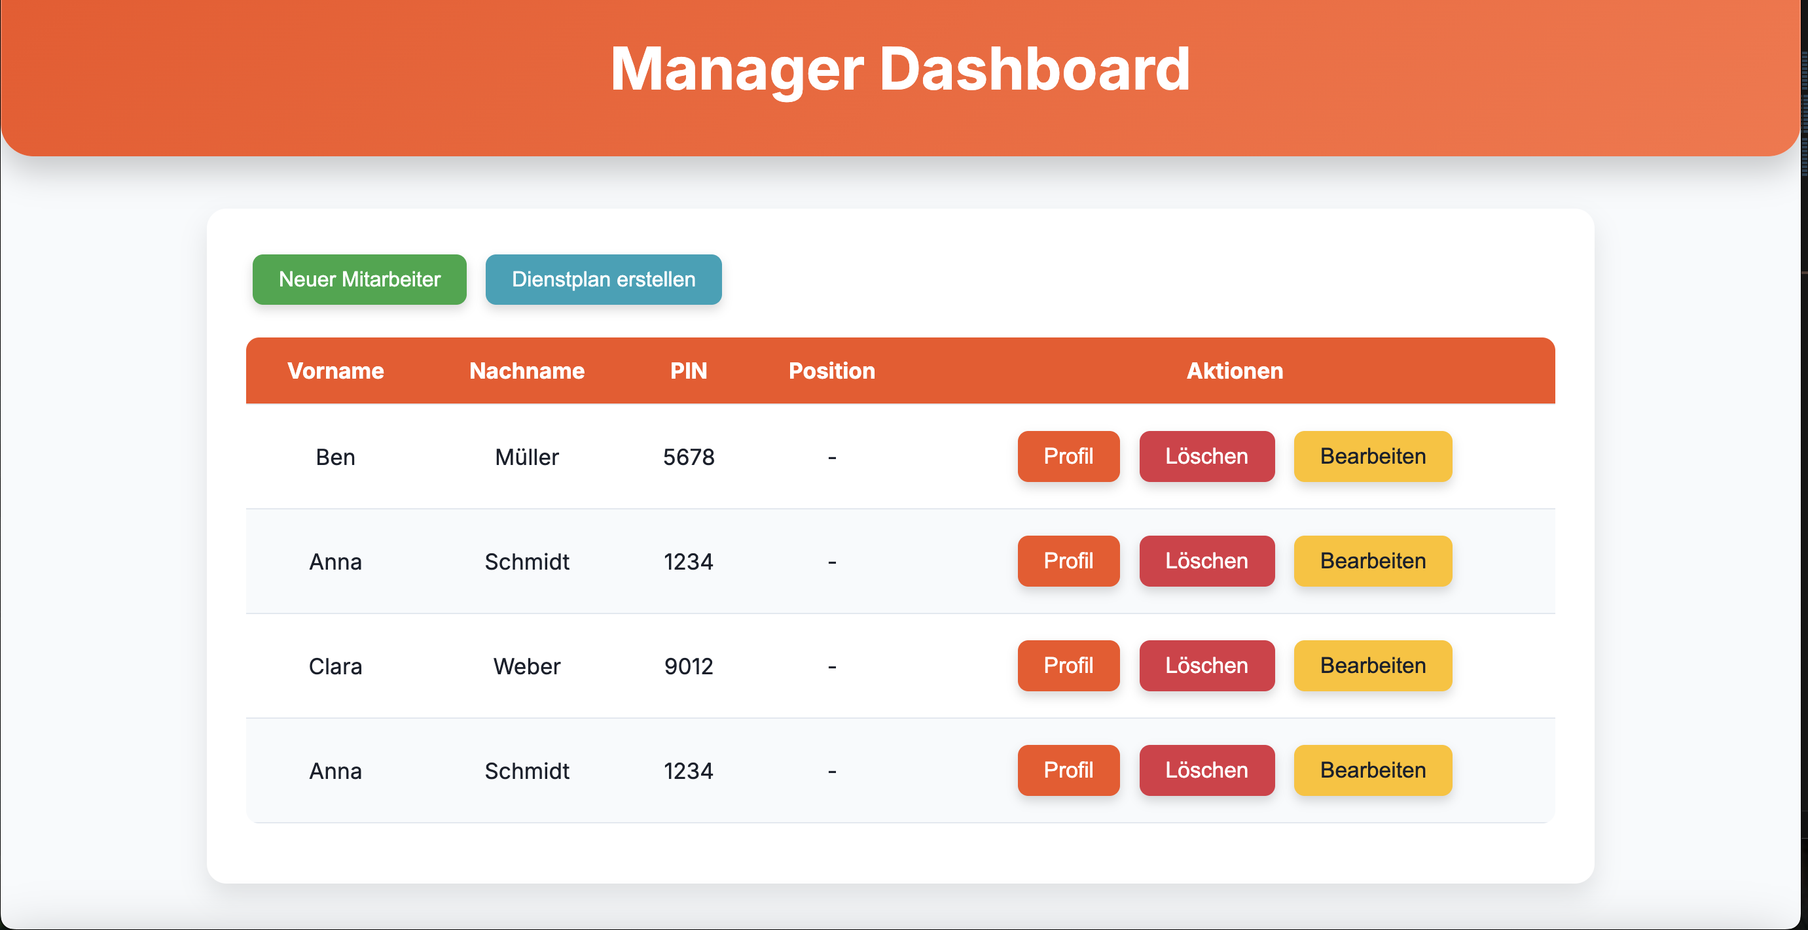
Task: Click the Neuer Mitarbeiter button
Action: 359,279
